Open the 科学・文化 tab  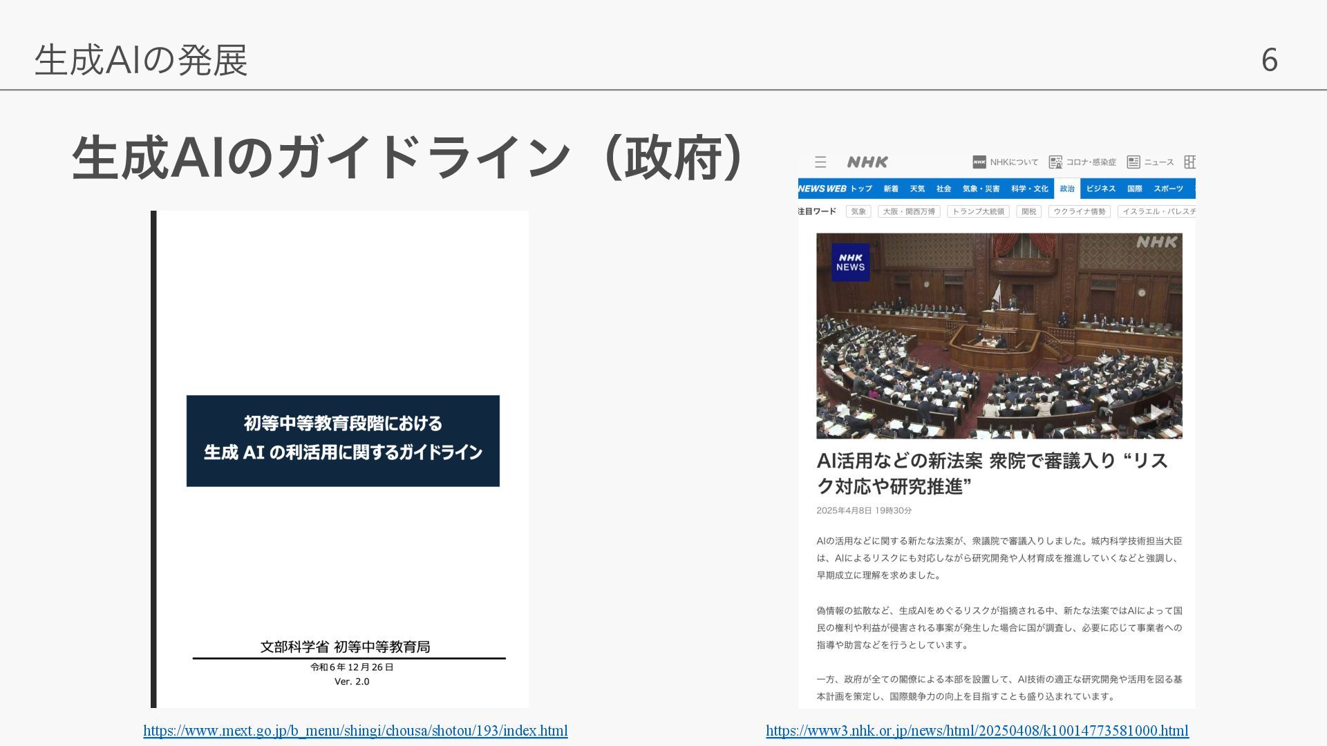(x=1030, y=189)
